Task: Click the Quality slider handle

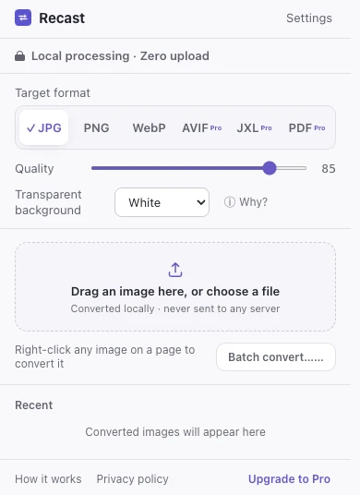Action: pyautogui.click(x=270, y=168)
